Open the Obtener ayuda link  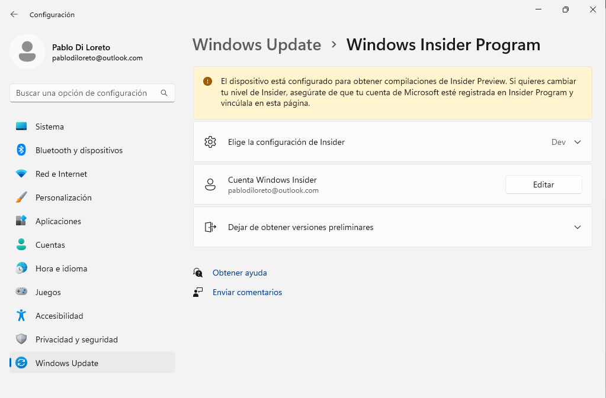click(x=239, y=273)
